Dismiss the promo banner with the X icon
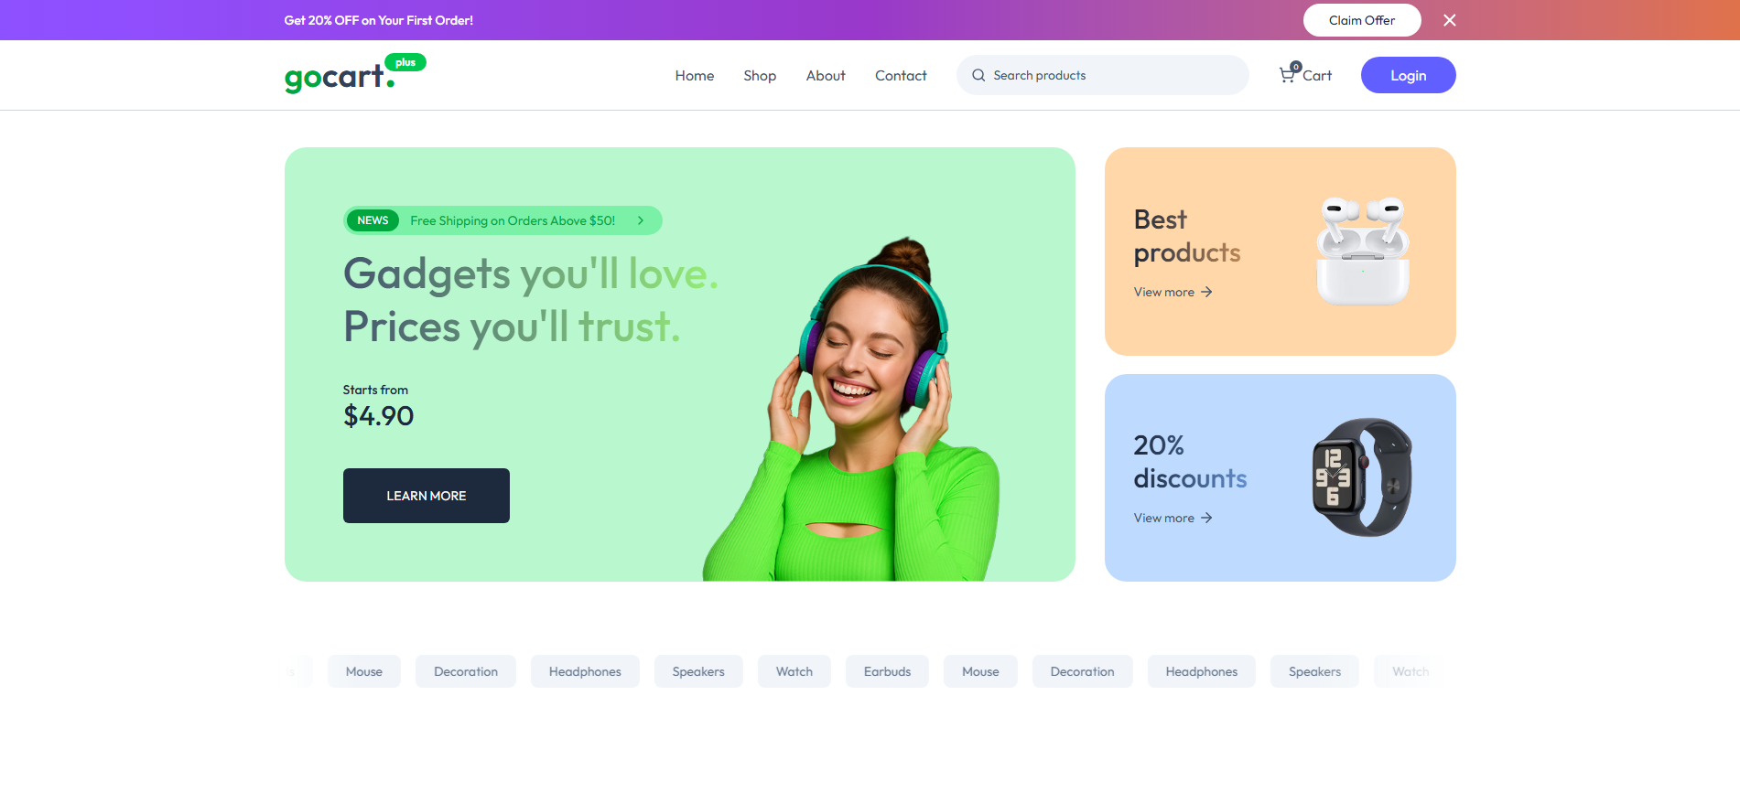Viewport: 1740px width, 803px height. pyautogui.click(x=1449, y=20)
